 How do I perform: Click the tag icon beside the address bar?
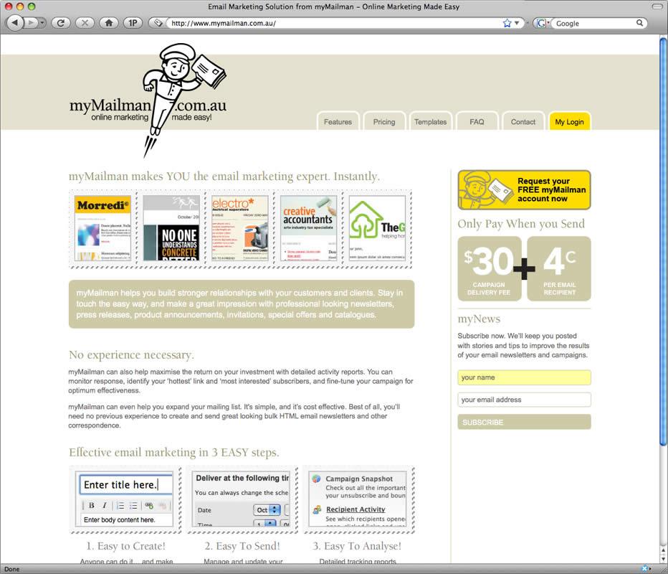[x=158, y=23]
